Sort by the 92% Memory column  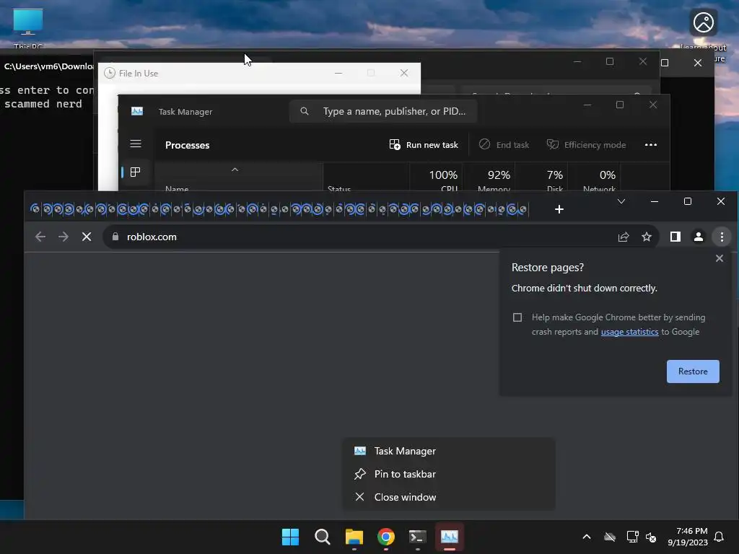click(x=489, y=177)
